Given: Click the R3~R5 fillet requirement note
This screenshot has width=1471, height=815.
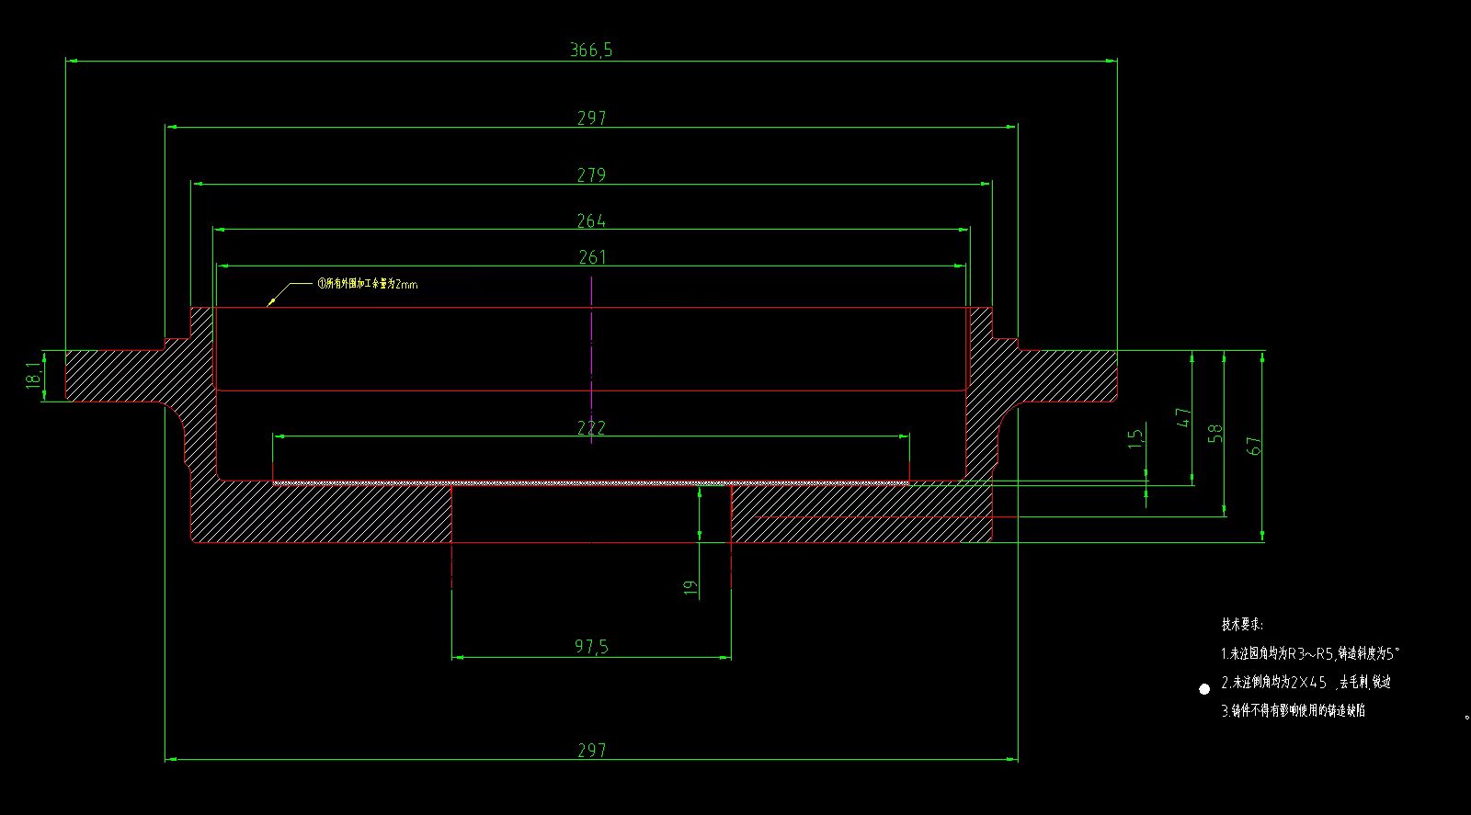Looking at the screenshot, I should [1310, 654].
